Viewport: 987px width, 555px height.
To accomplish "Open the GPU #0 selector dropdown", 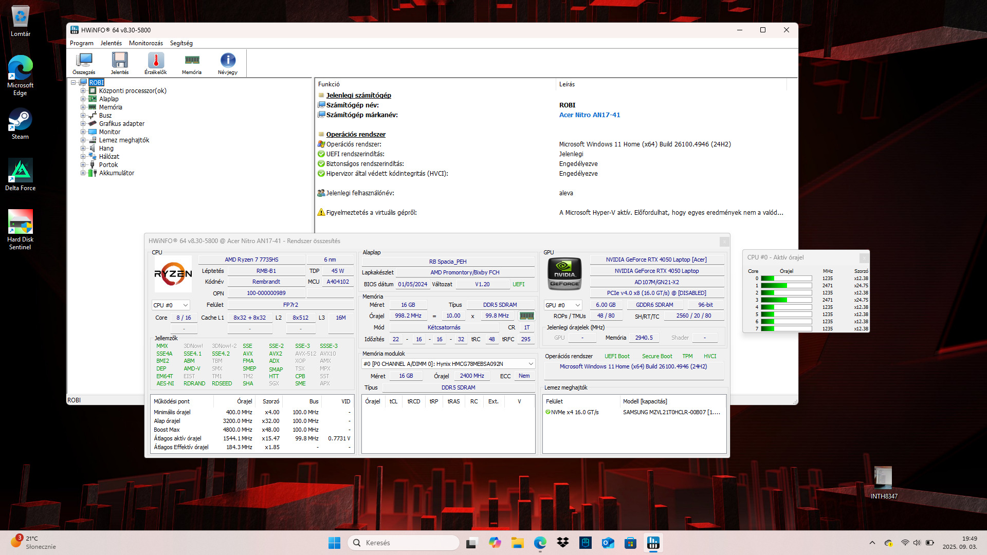I will 563,305.
